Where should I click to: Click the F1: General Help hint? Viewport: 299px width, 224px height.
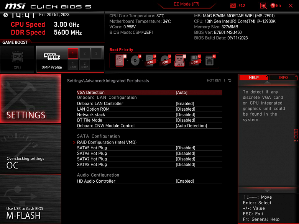click(x=261, y=219)
